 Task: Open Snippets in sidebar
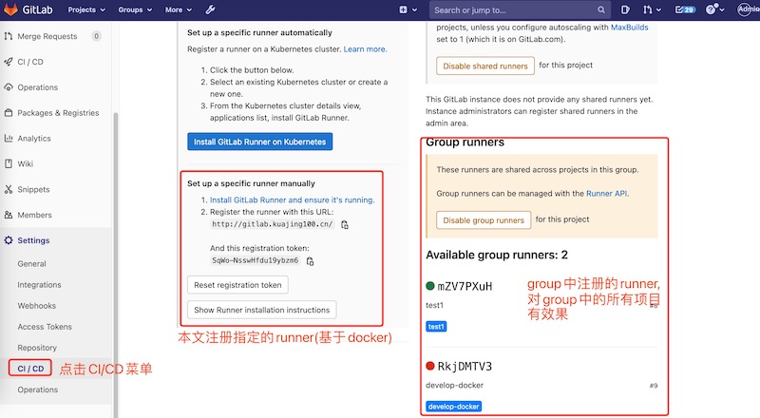(33, 190)
